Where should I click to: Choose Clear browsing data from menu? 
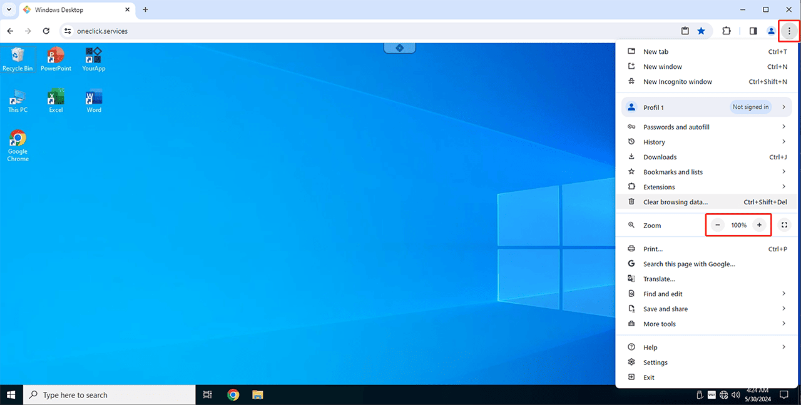[675, 202]
